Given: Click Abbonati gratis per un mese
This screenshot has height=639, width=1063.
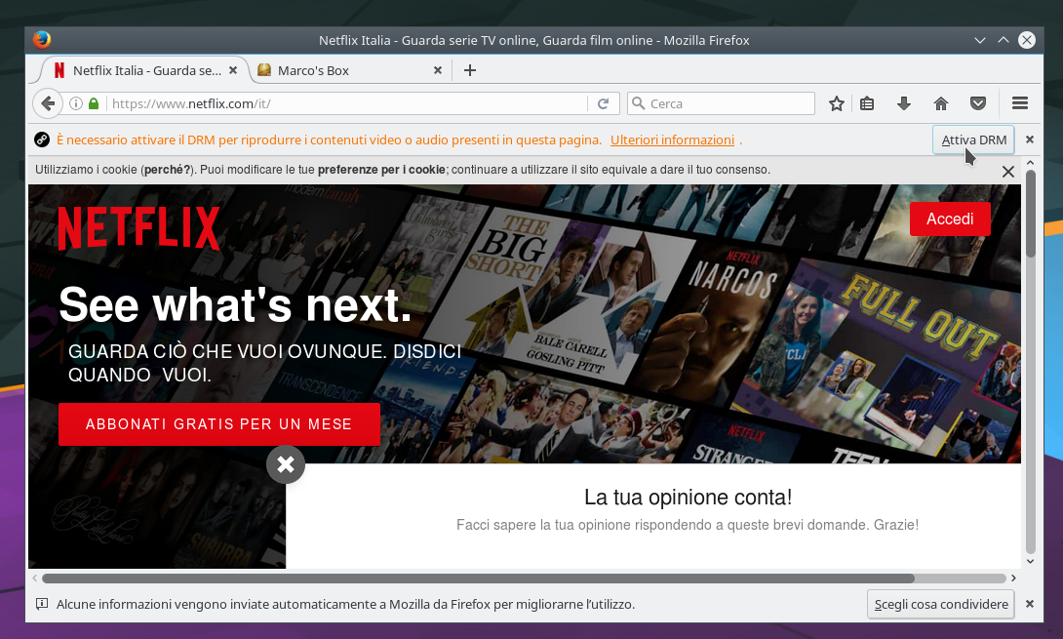Looking at the screenshot, I should [219, 424].
